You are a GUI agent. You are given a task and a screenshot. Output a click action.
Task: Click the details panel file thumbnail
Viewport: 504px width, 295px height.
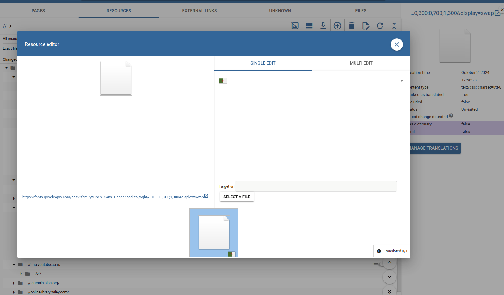pos(455,46)
